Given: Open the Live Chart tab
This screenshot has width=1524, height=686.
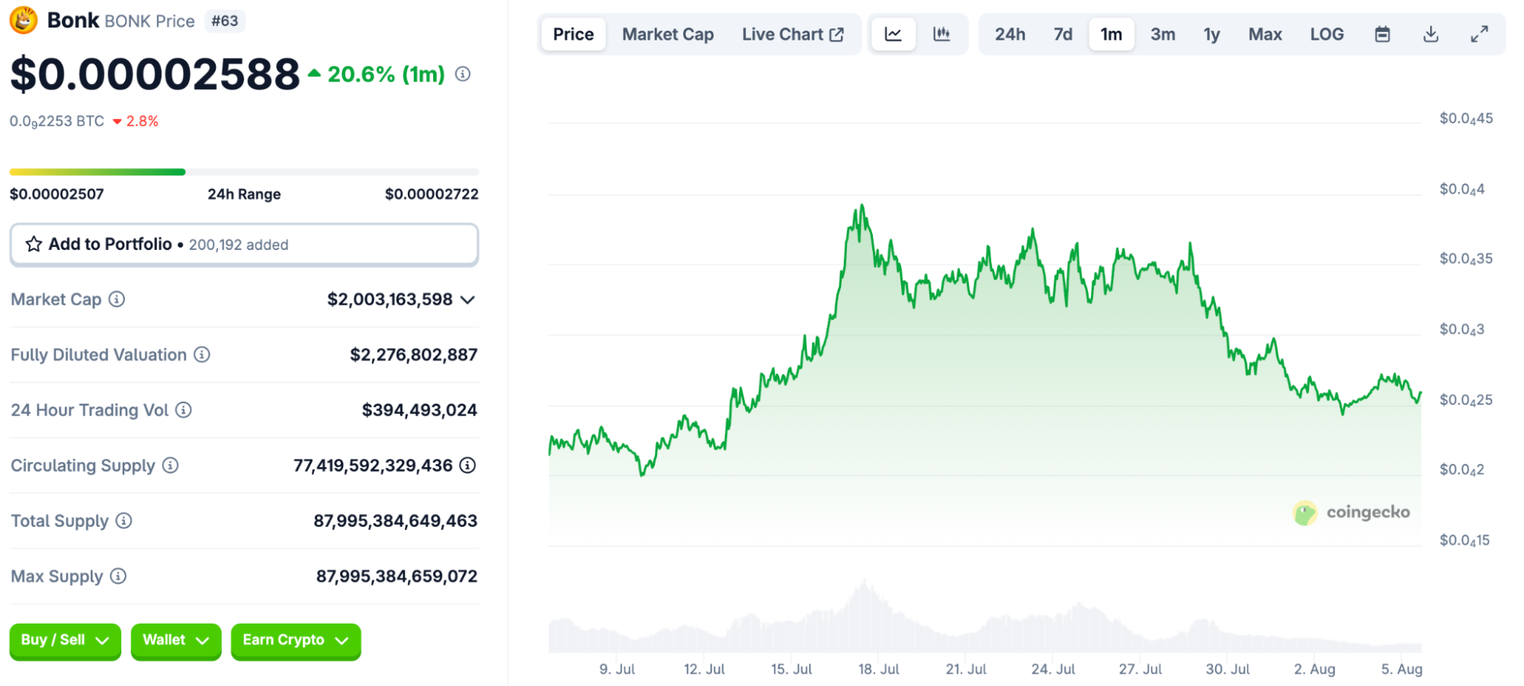Looking at the screenshot, I should pos(793,34).
